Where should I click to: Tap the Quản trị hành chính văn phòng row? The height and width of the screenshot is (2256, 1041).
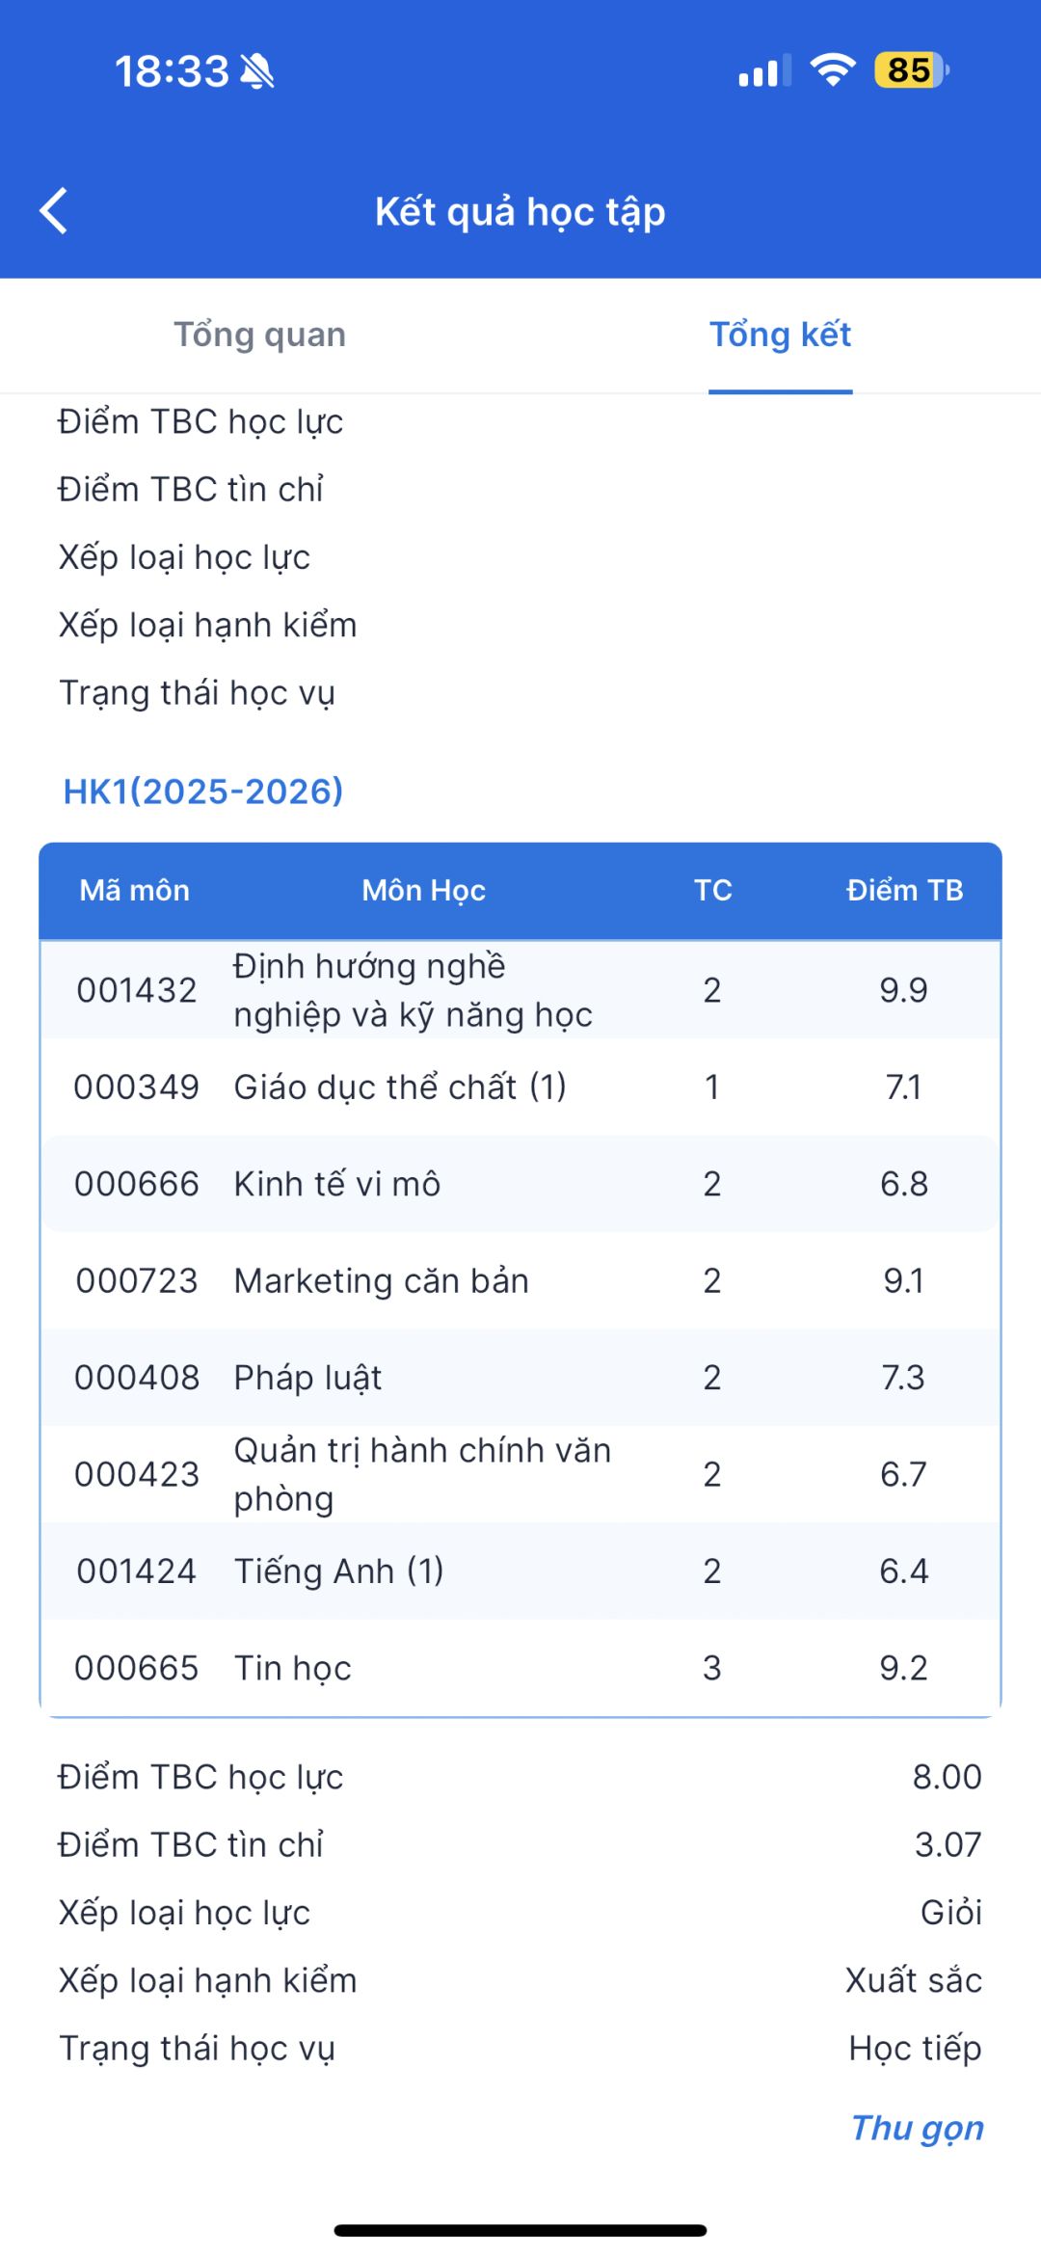click(x=520, y=1474)
